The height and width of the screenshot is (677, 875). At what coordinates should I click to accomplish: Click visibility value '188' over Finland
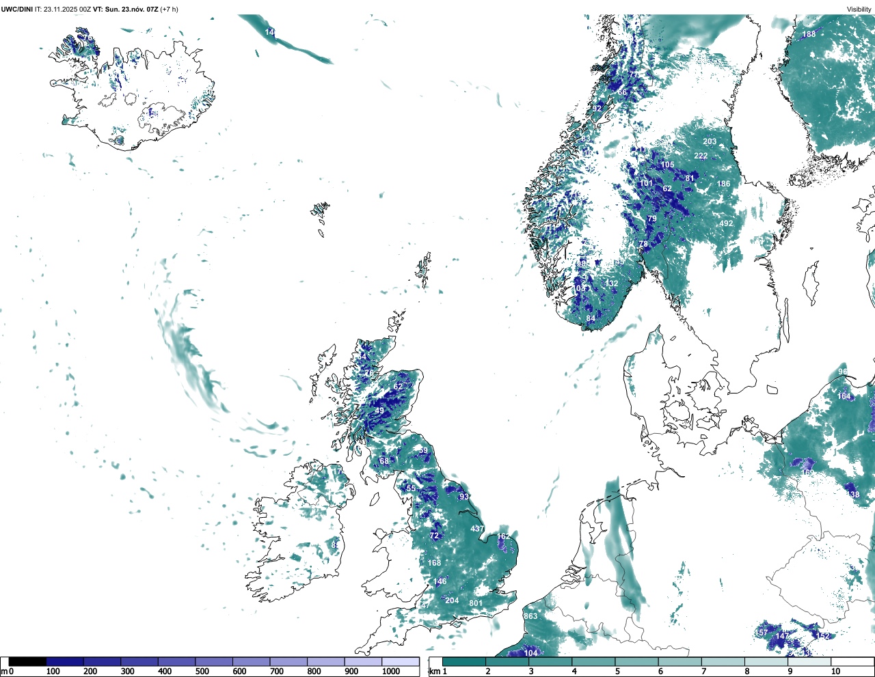coord(809,34)
